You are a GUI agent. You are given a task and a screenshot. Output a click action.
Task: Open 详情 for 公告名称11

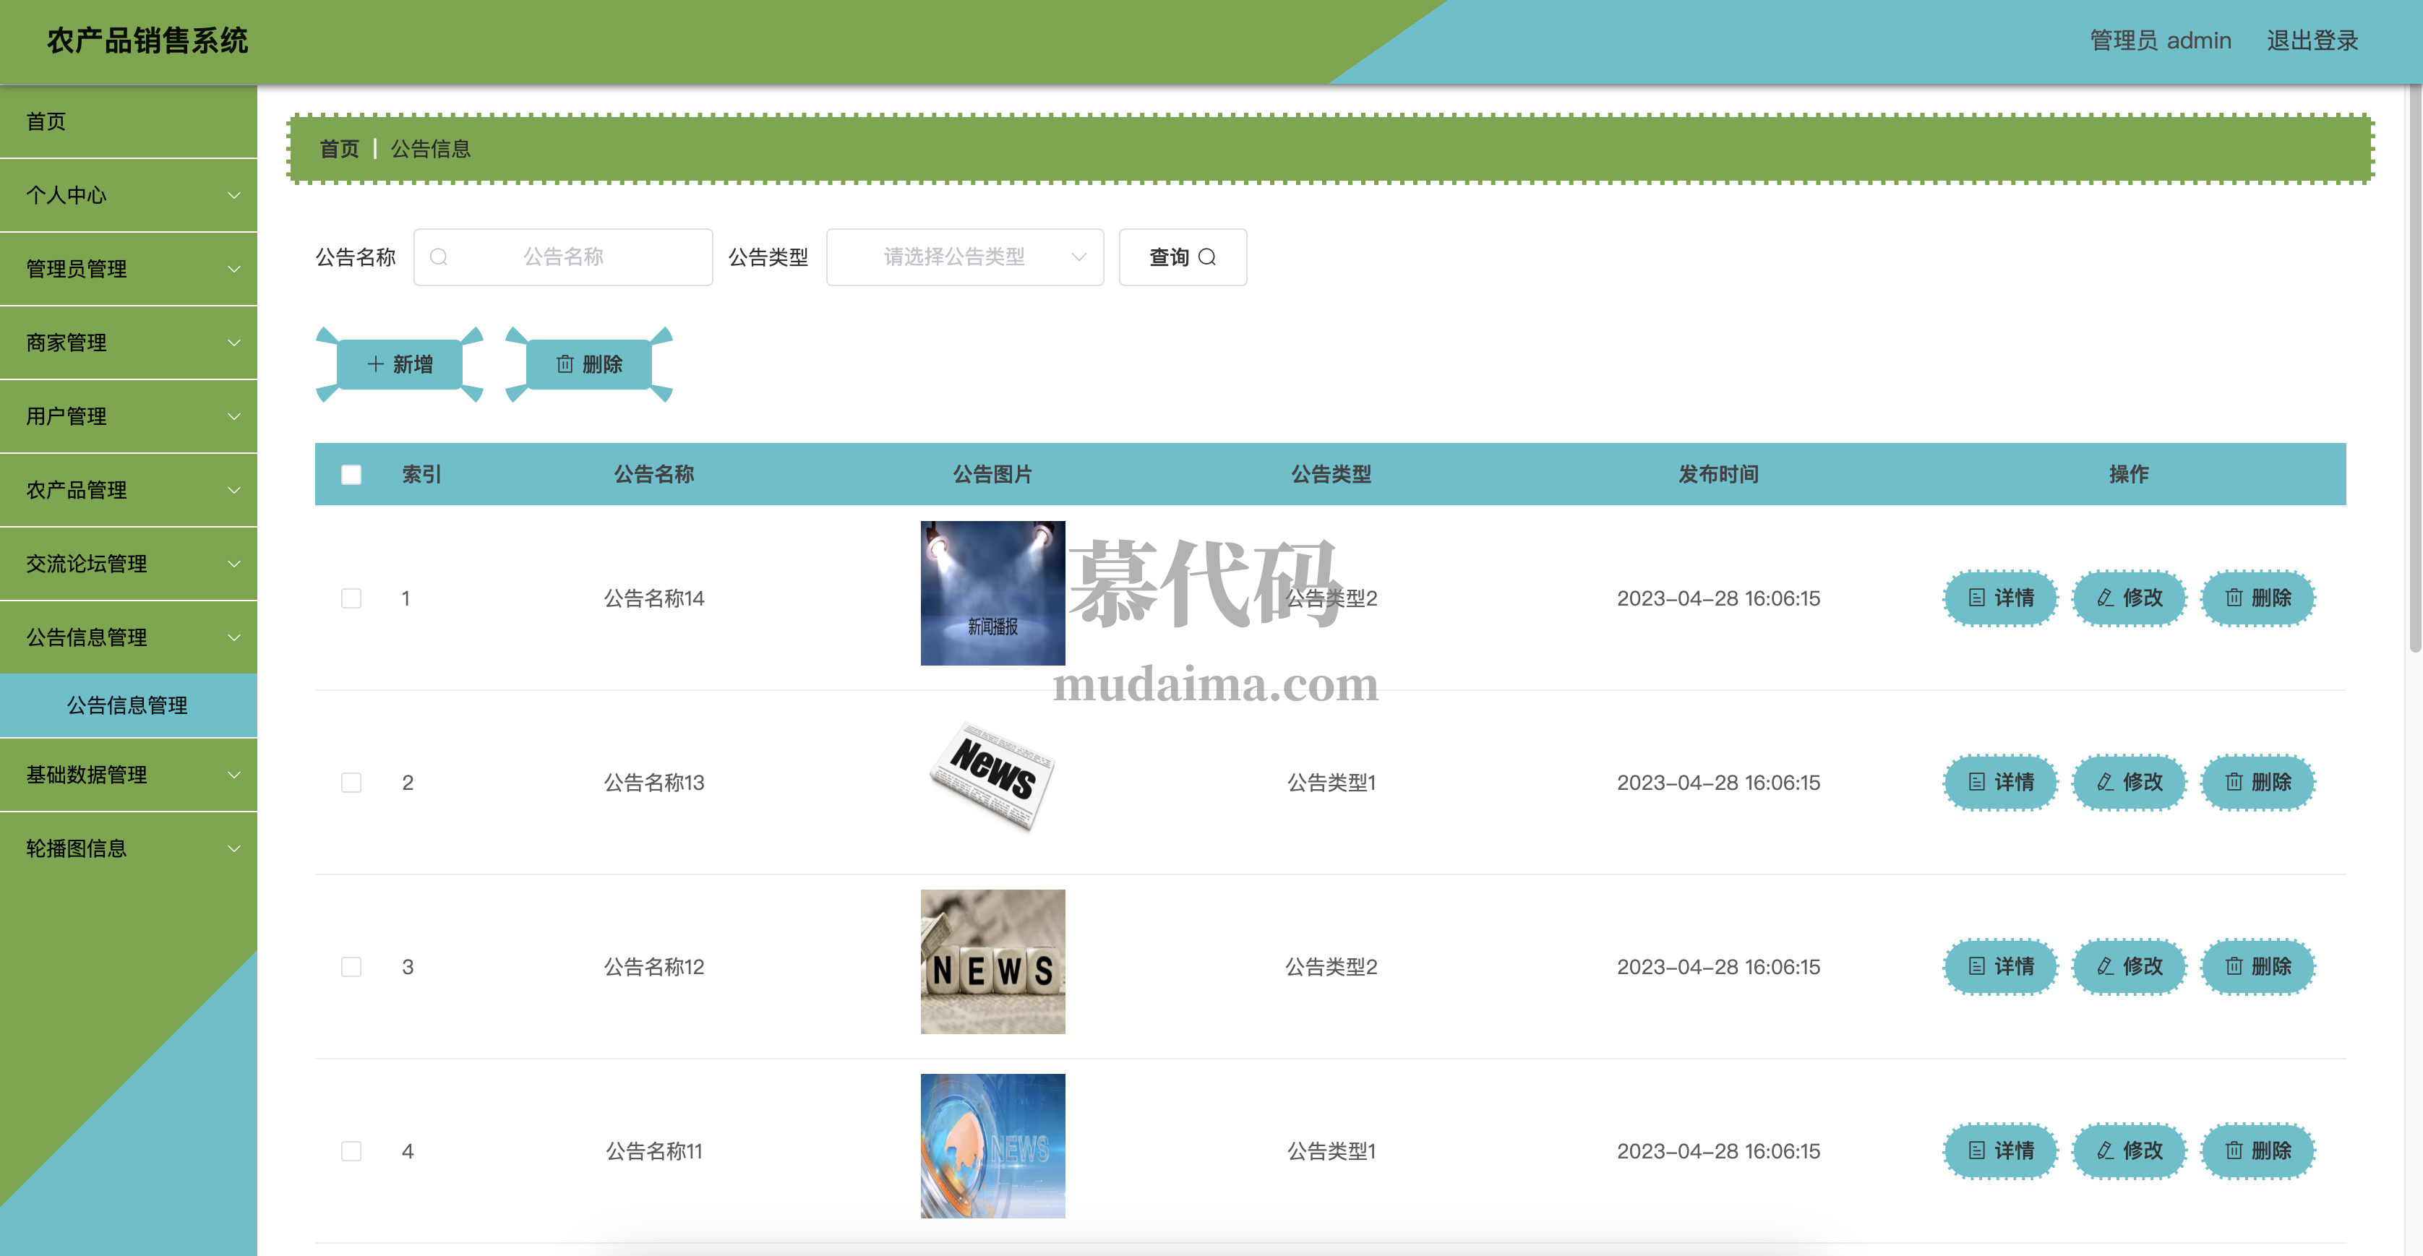2001,1150
